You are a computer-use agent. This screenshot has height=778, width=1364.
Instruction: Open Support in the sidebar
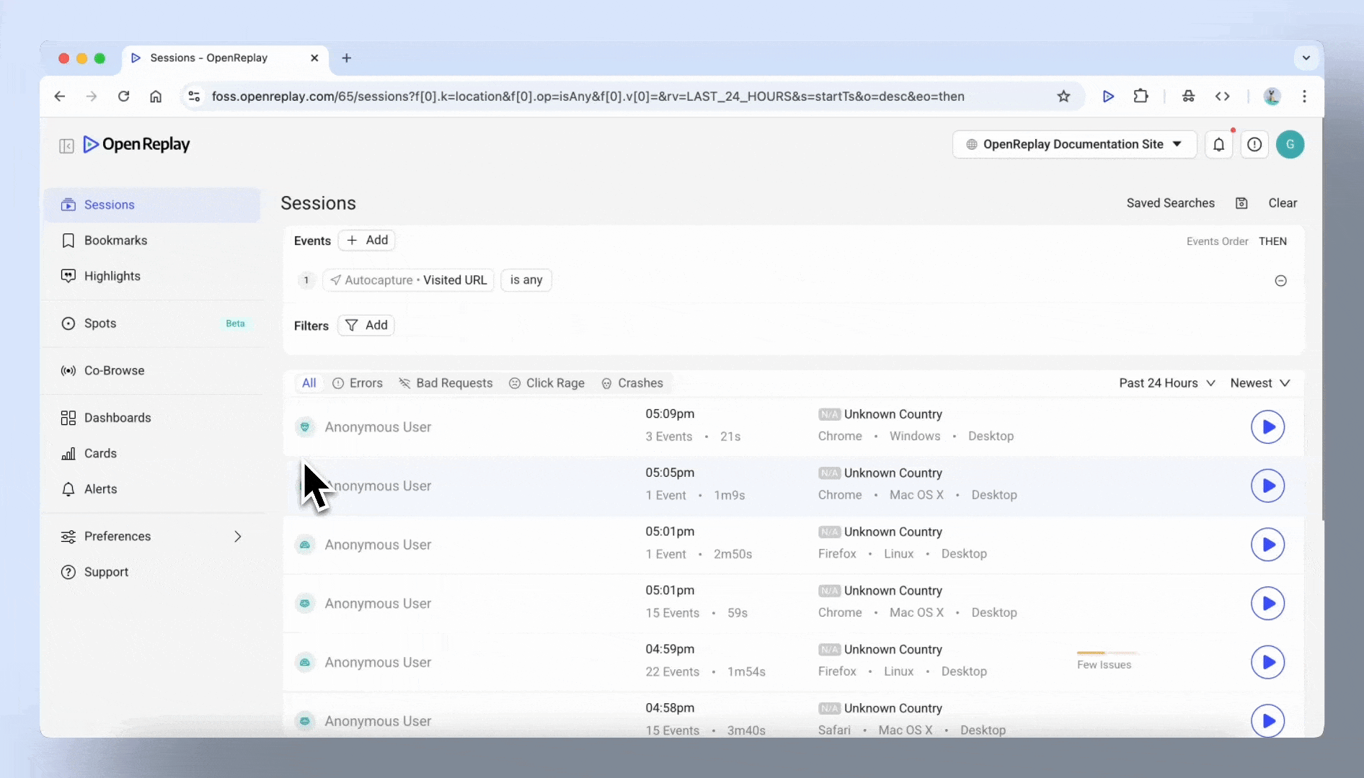(152, 573)
